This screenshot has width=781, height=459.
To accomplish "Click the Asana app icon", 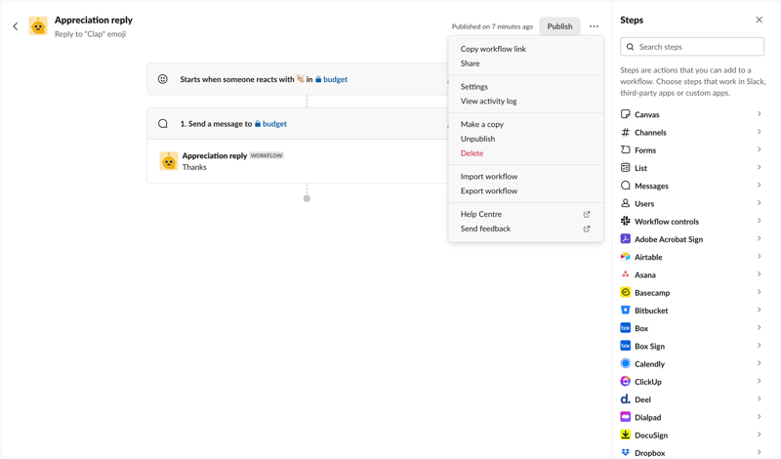I will tap(625, 274).
